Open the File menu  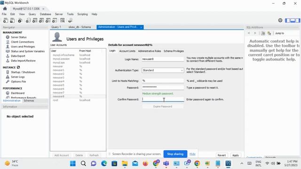pyautogui.click(x=4, y=14)
